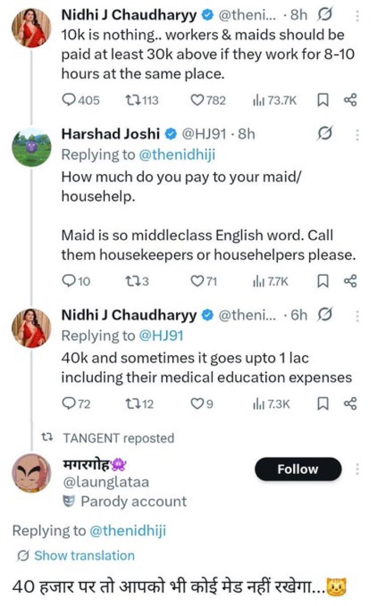Open the Grok icon beside Harshad's tweet
This screenshot has height=606, width=377.
click(325, 134)
